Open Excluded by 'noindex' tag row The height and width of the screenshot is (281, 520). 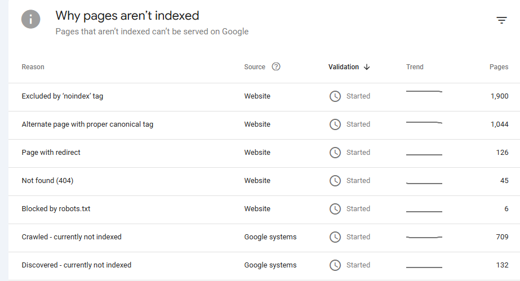click(x=63, y=96)
